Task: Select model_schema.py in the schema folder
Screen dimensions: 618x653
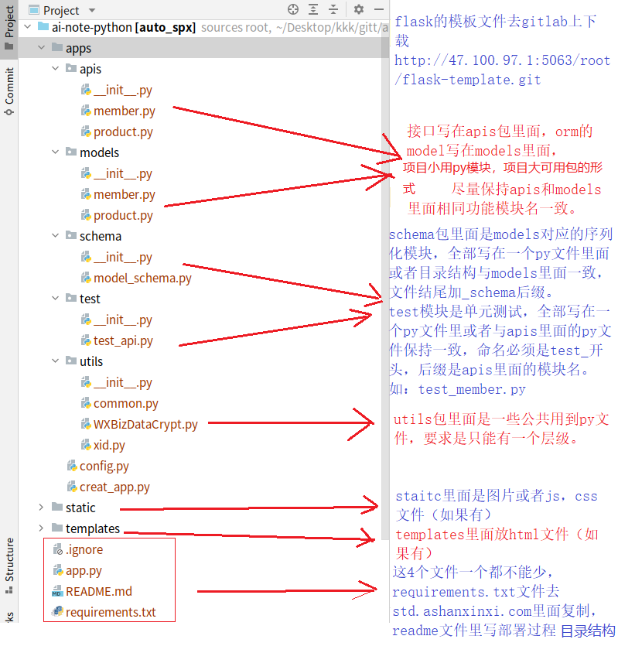Action: pos(142,278)
